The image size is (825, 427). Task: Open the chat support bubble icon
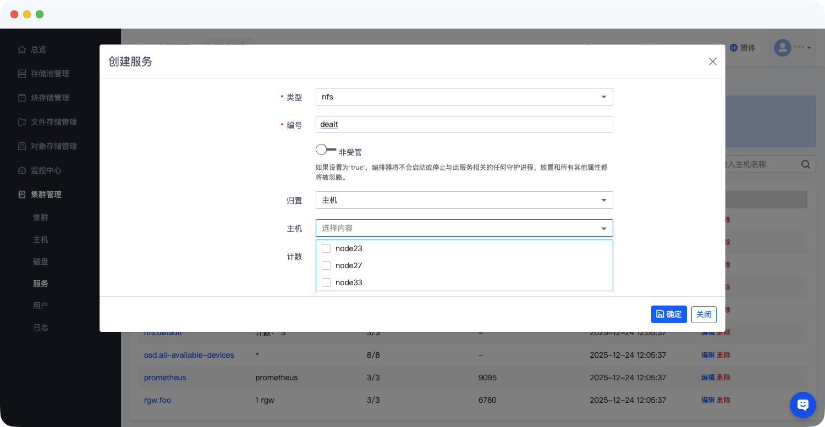click(802, 405)
